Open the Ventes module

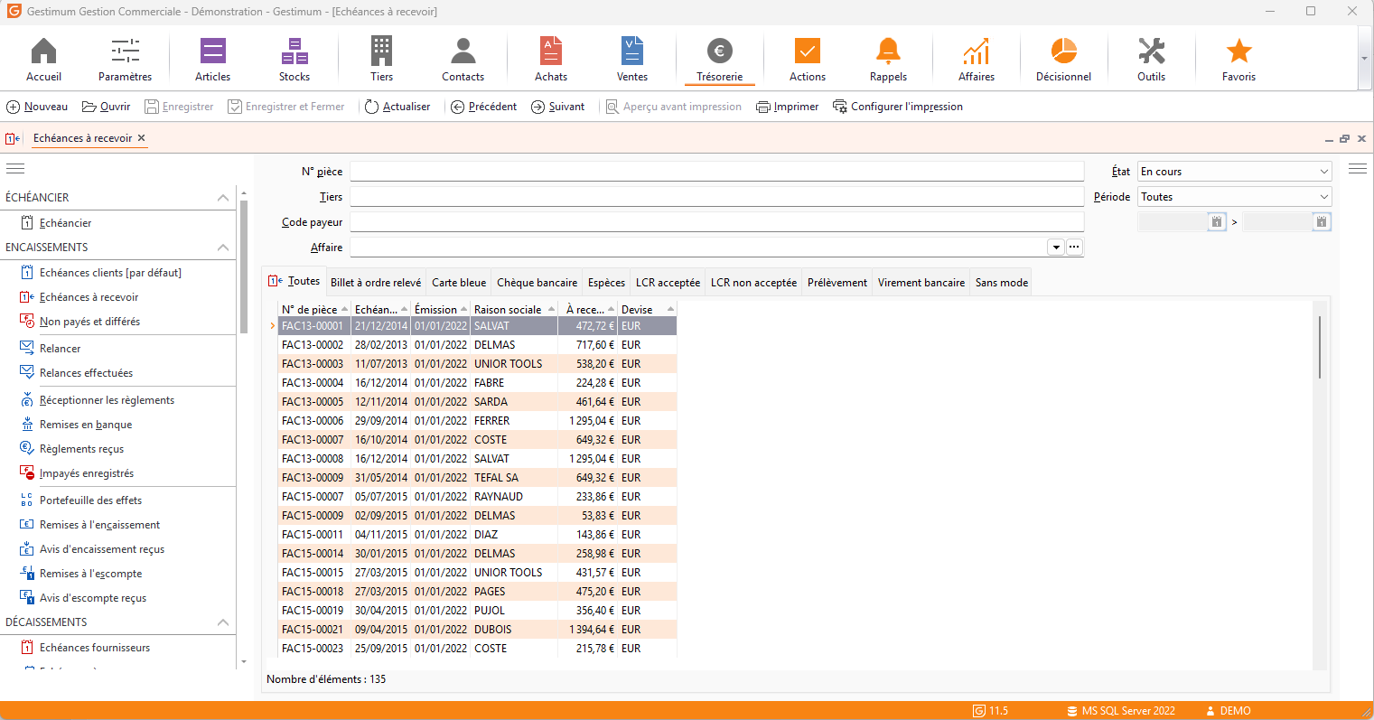(x=632, y=60)
